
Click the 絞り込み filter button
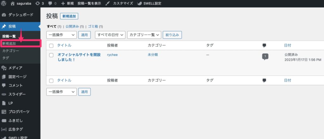click(x=172, y=35)
